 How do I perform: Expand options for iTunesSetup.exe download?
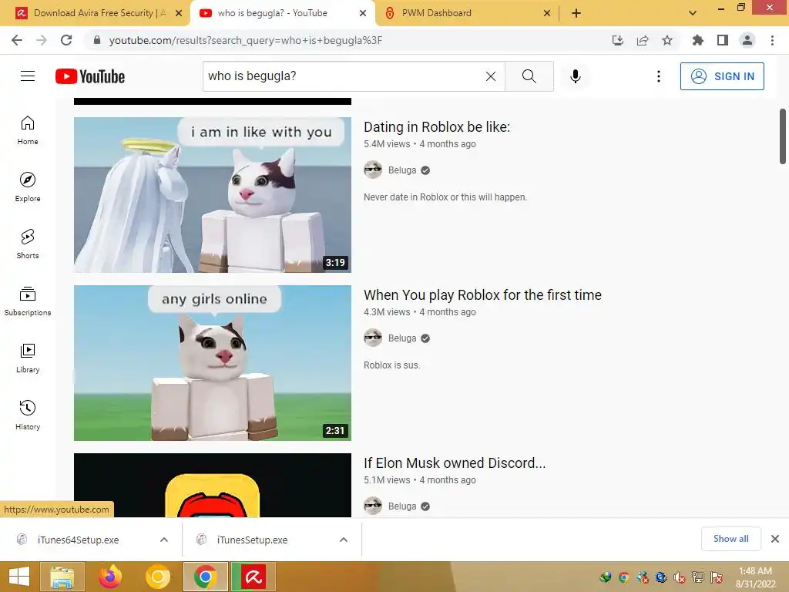point(344,540)
